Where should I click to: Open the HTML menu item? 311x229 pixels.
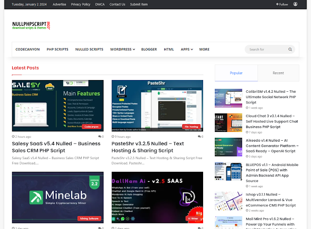[169, 49]
